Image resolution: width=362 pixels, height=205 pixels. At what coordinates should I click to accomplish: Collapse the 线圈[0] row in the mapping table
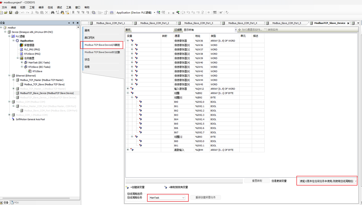(132, 97)
